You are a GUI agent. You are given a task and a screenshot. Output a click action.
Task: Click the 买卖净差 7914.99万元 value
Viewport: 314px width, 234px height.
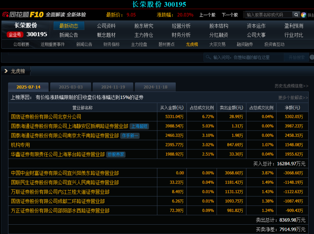pos(280,229)
